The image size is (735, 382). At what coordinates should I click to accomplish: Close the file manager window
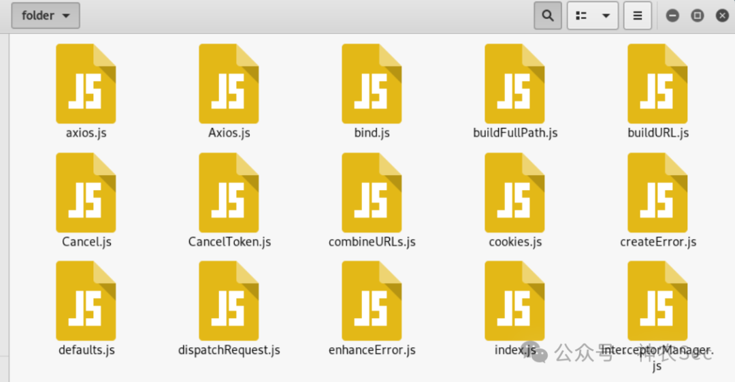point(722,16)
